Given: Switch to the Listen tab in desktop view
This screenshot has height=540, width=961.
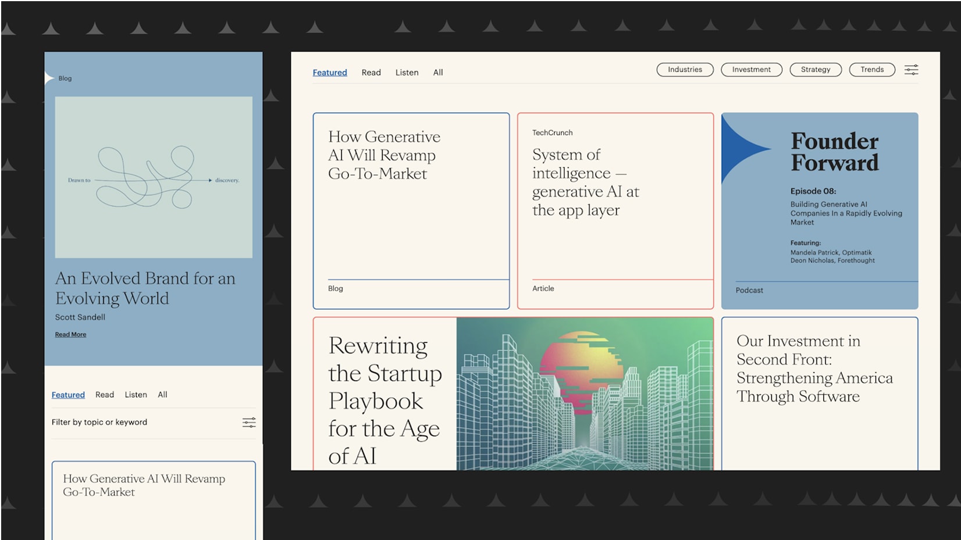Looking at the screenshot, I should click(x=407, y=73).
